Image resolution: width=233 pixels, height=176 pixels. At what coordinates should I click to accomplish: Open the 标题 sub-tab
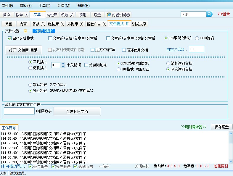[9, 24]
